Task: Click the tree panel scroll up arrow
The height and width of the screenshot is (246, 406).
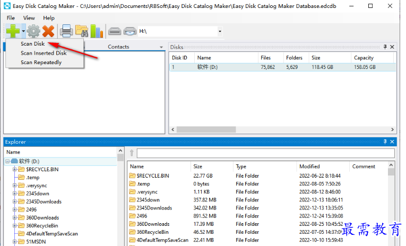Action: tap(120, 151)
